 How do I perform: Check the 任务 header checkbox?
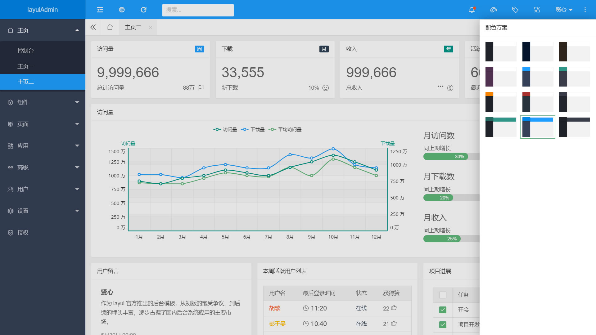pyautogui.click(x=443, y=295)
